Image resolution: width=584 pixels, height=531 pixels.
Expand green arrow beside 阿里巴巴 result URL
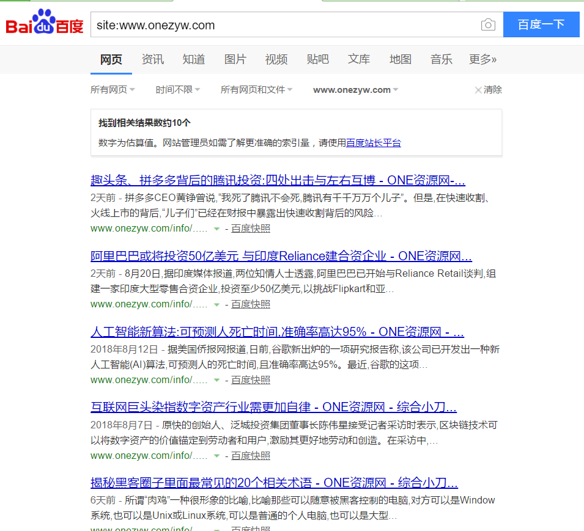(x=216, y=305)
